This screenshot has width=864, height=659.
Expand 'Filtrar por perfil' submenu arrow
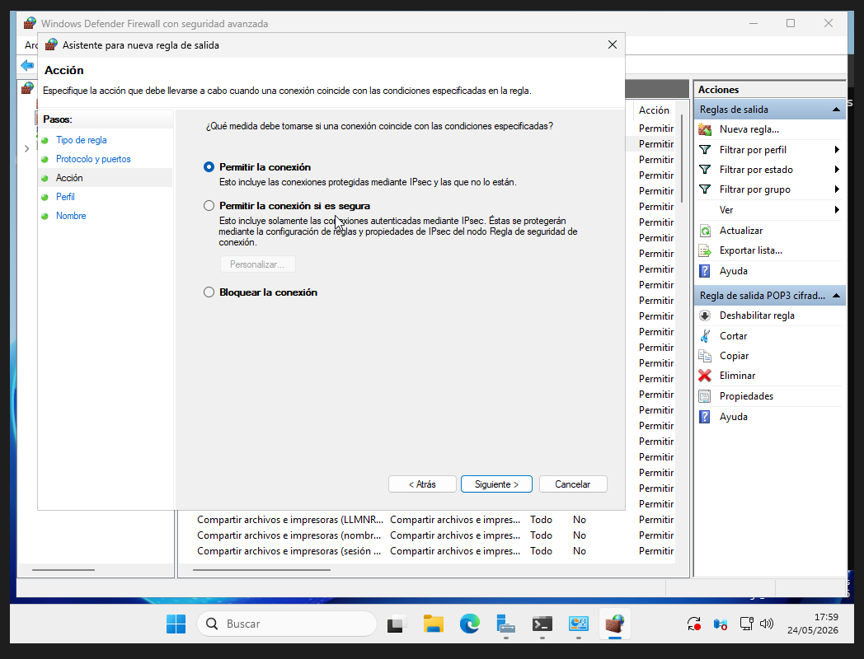837,150
